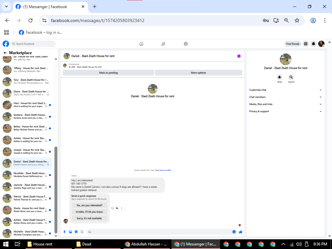Open Diana 3bed 2bath House conversation
The width and height of the screenshot is (332, 249).
pyautogui.click(x=27, y=93)
